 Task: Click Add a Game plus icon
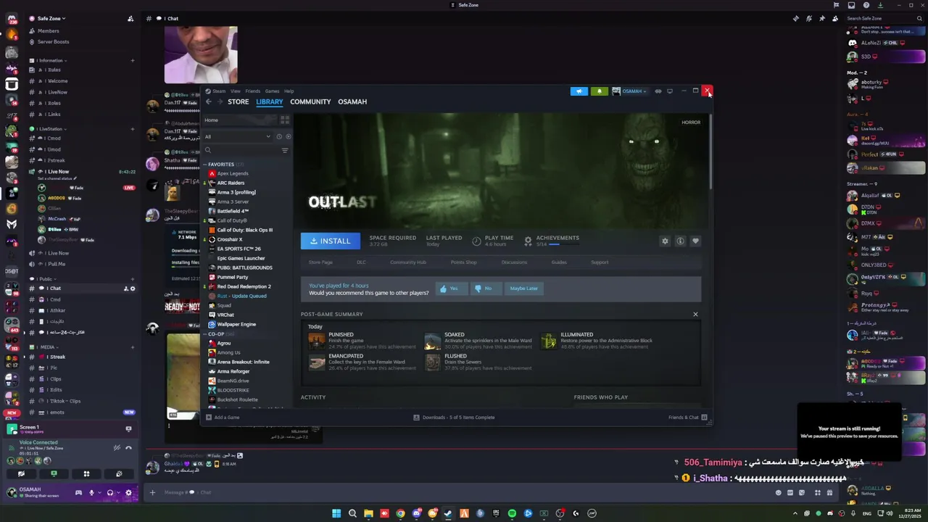click(209, 417)
